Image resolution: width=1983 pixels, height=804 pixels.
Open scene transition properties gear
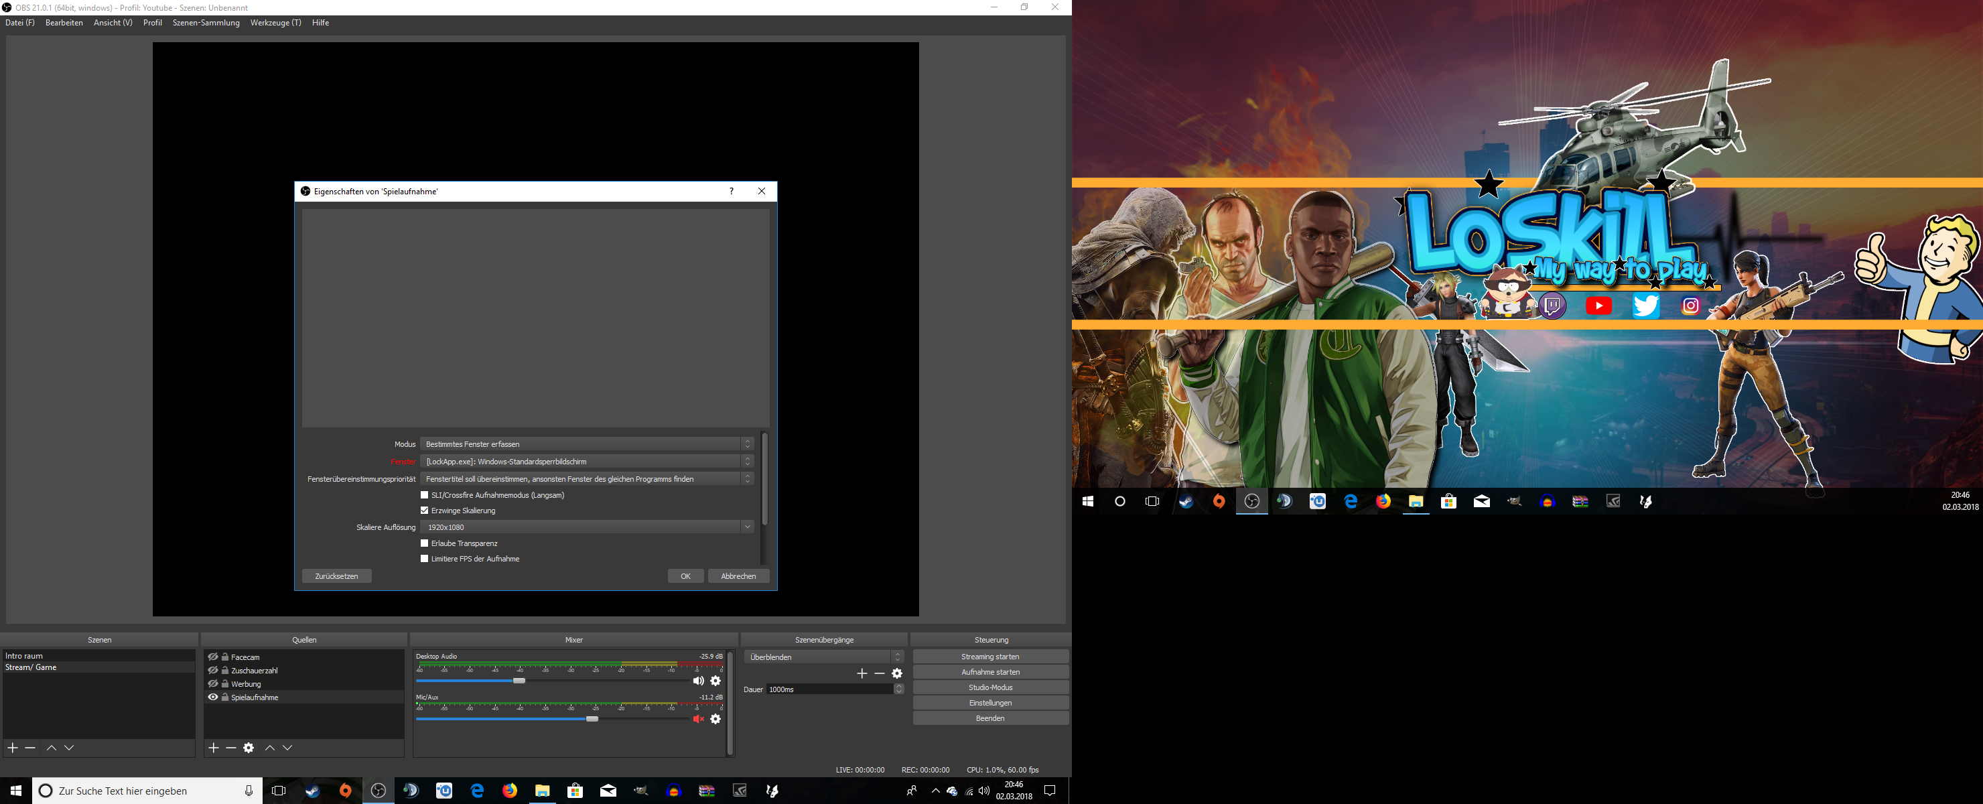897,673
